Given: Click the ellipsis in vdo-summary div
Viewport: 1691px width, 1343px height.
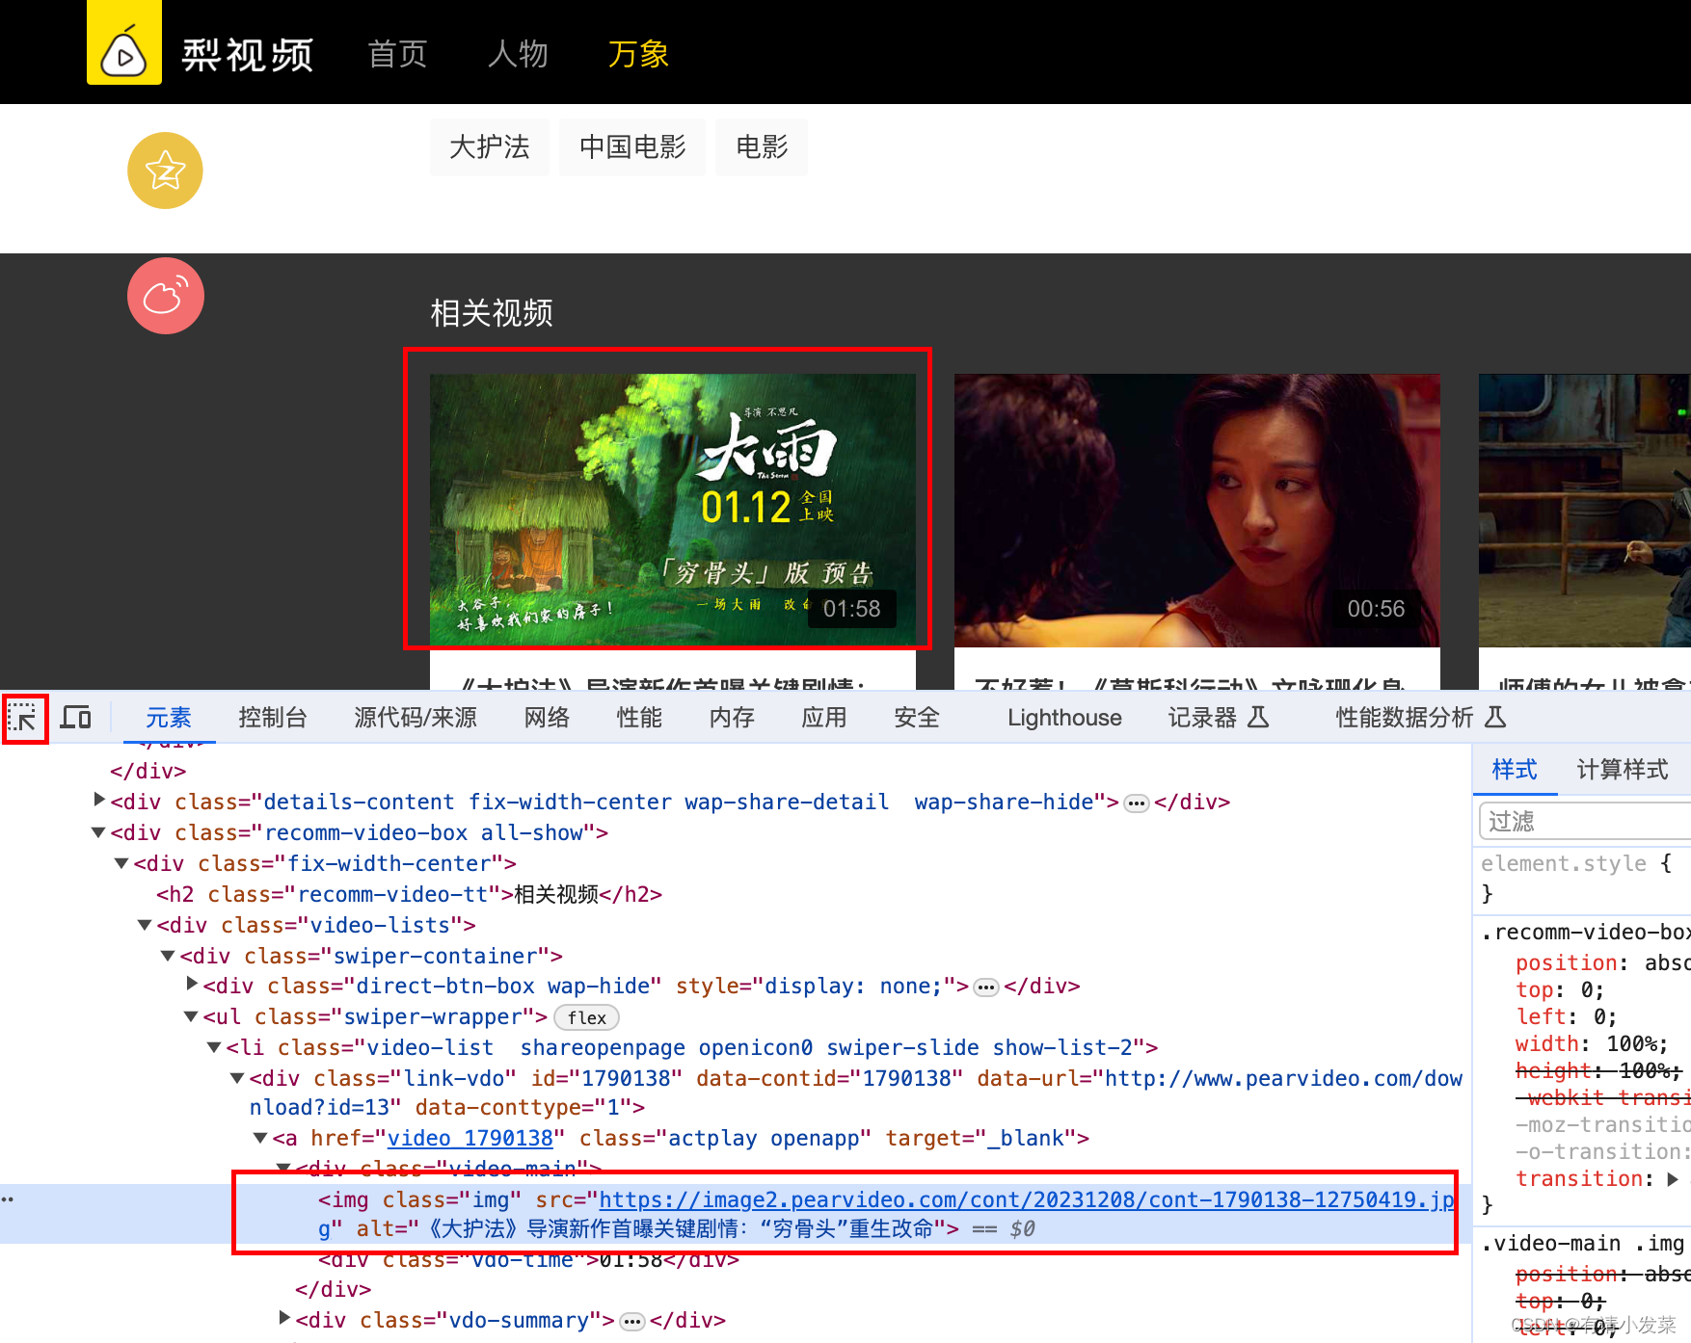Looking at the screenshot, I should 631,1322.
